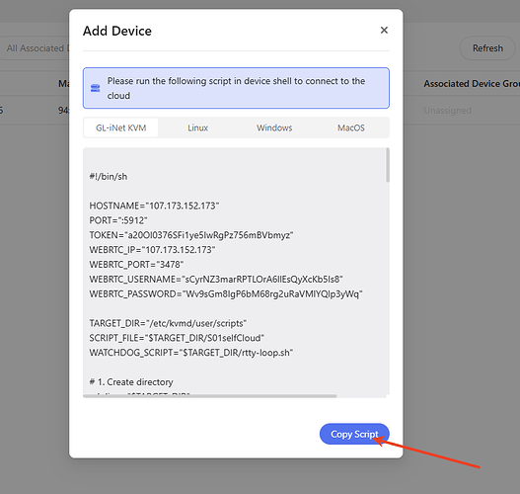This screenshot has width=520, height=494.
Task: Click the script's horizontal scrollbar
Action: [210, 396]
